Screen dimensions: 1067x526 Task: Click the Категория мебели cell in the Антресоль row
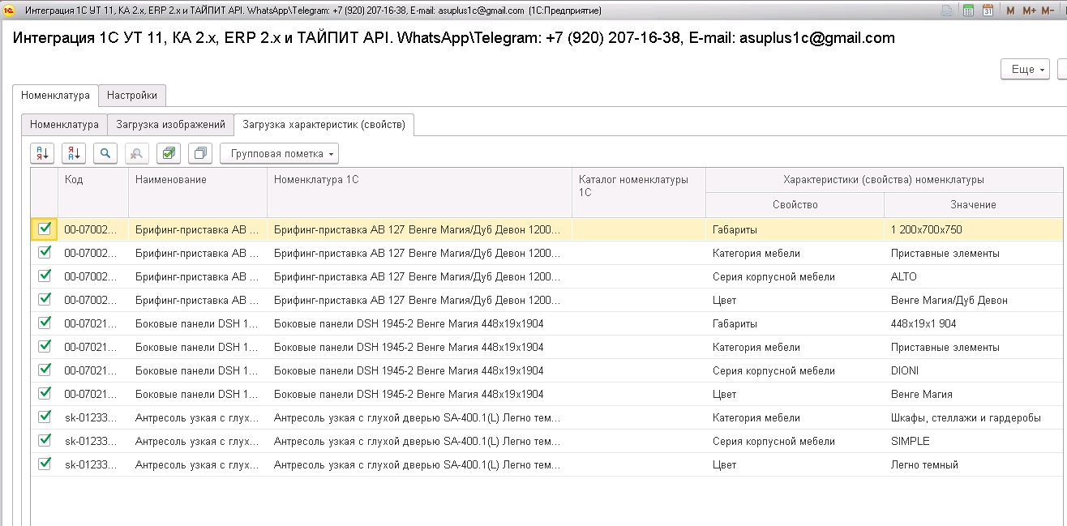[795, 417]
